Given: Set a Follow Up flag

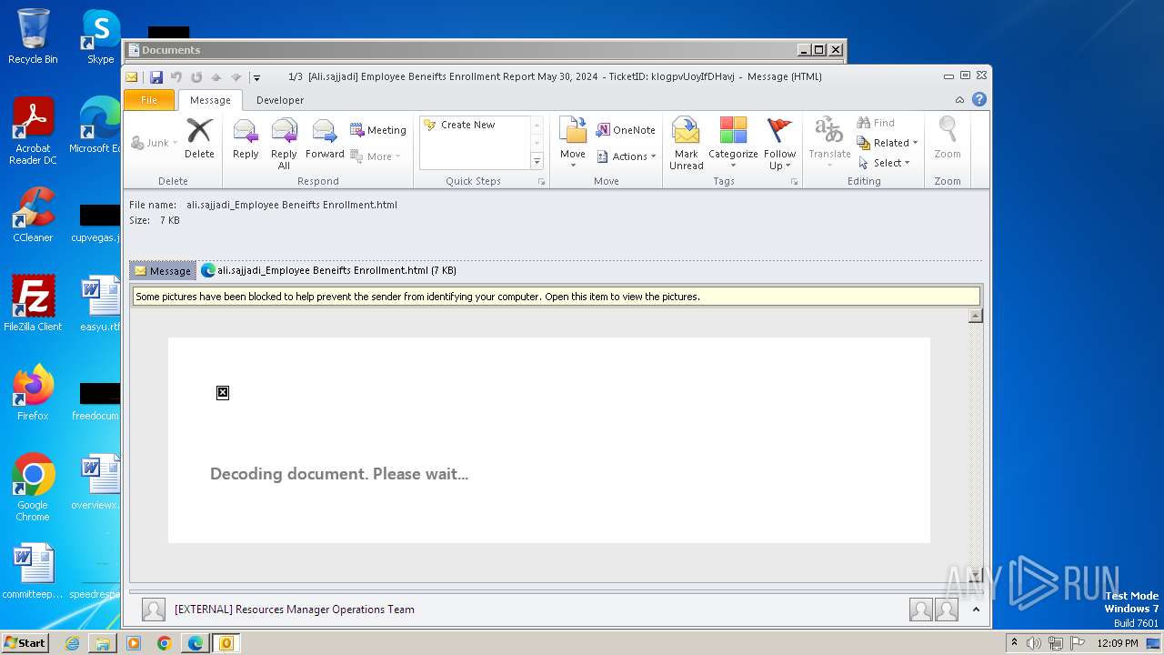Looking at the screenshot, I should point(779,143).
